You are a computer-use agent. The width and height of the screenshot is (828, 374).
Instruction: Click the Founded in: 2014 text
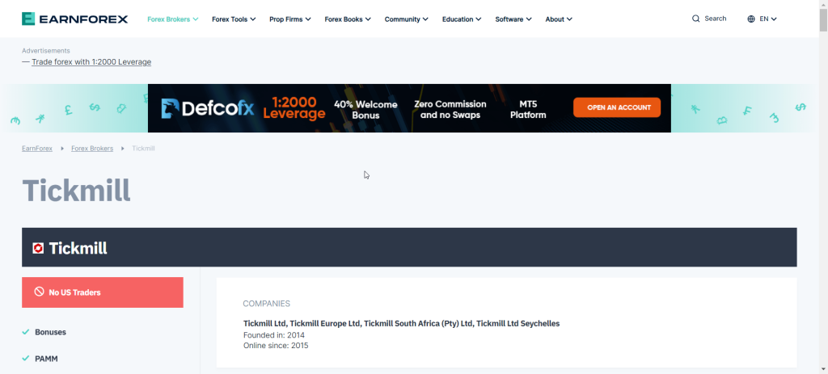point(274,335)
